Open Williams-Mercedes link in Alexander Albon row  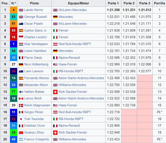point(72,85)
